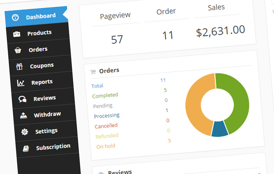Click the Reports chart icon
Viewport: 274px width, 174px height.
pos(21,83)
